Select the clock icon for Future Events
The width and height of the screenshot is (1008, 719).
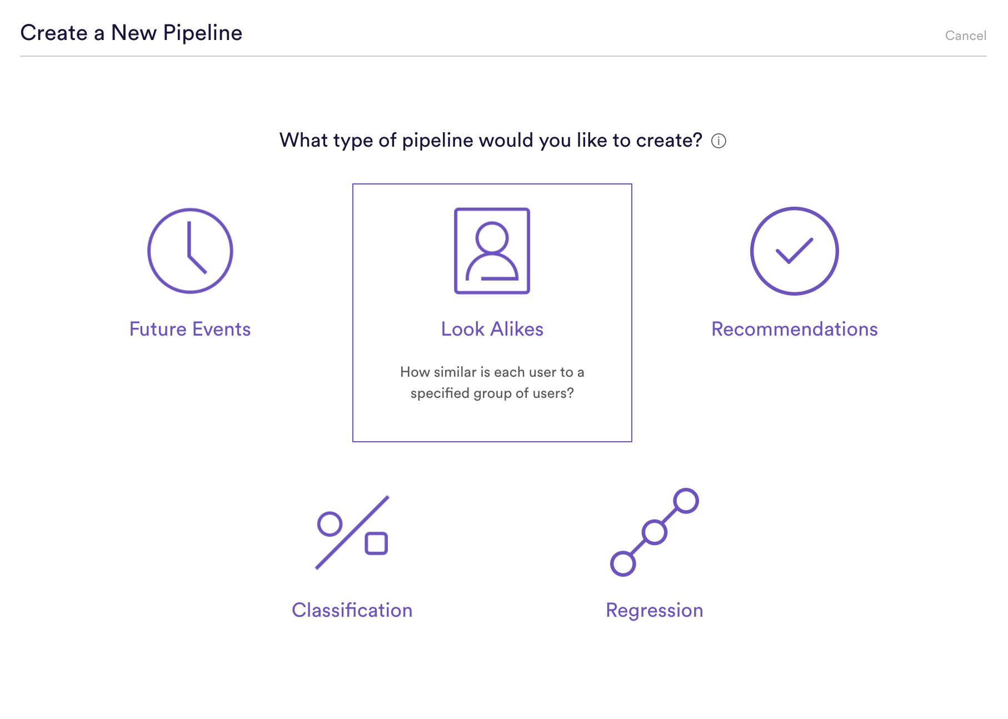tap(189, 251)
